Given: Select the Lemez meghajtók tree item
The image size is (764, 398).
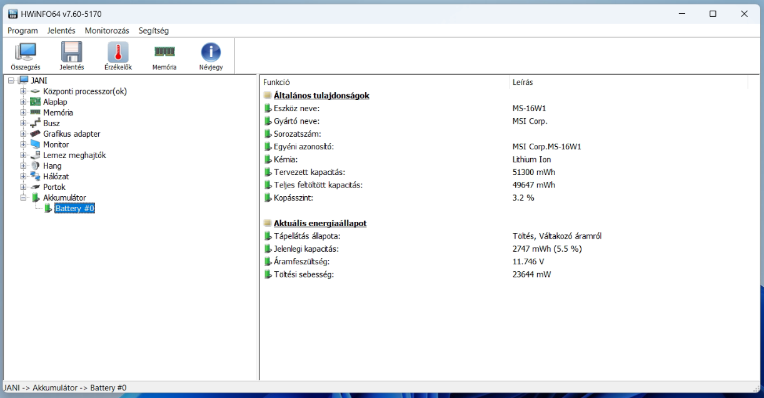Looking at the screenshot, I should [x=74, y=155].
